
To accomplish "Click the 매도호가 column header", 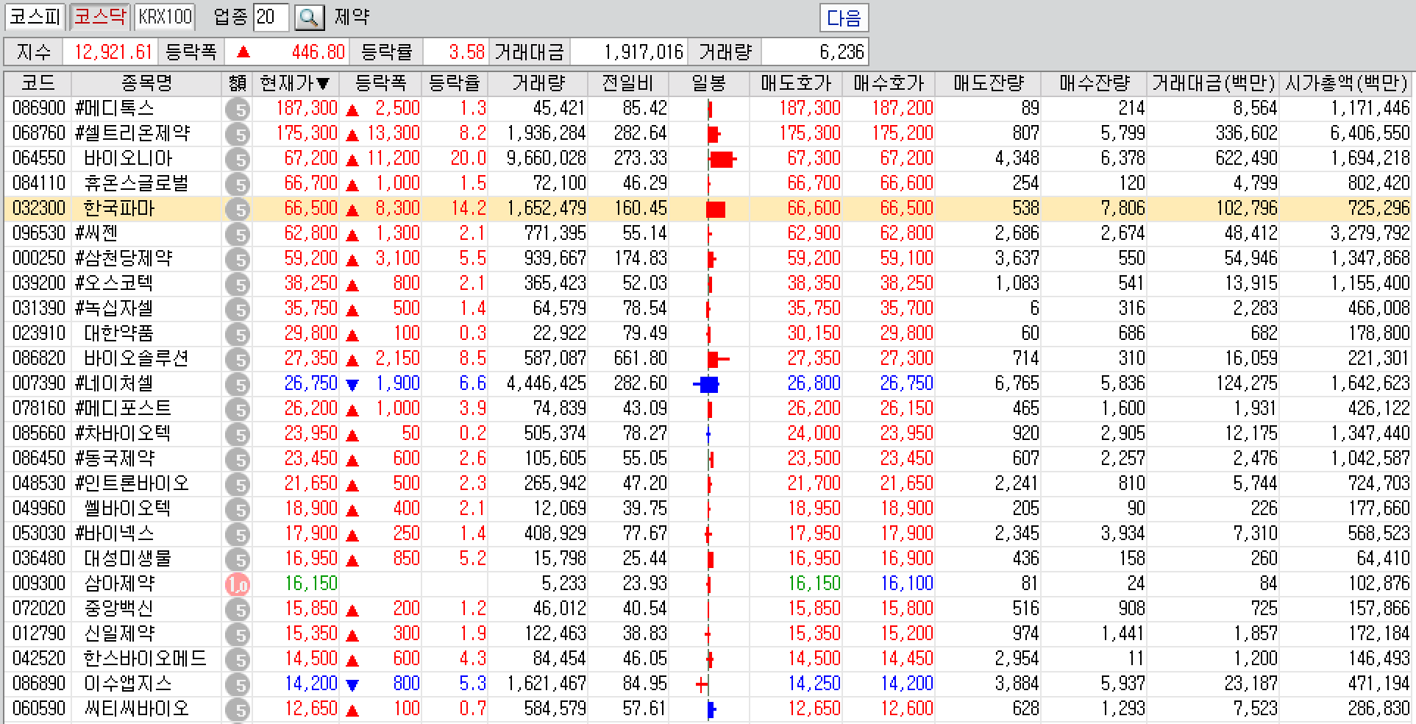I will (796, 83).
